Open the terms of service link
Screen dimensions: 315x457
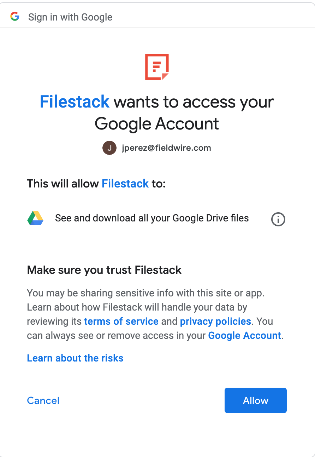[x=121, y=321]
